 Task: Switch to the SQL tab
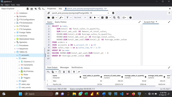60,9
